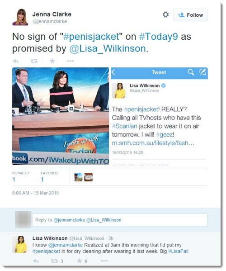Favorite the main tweet star icon
Screen dimensions: 226x271
point(52,61)
